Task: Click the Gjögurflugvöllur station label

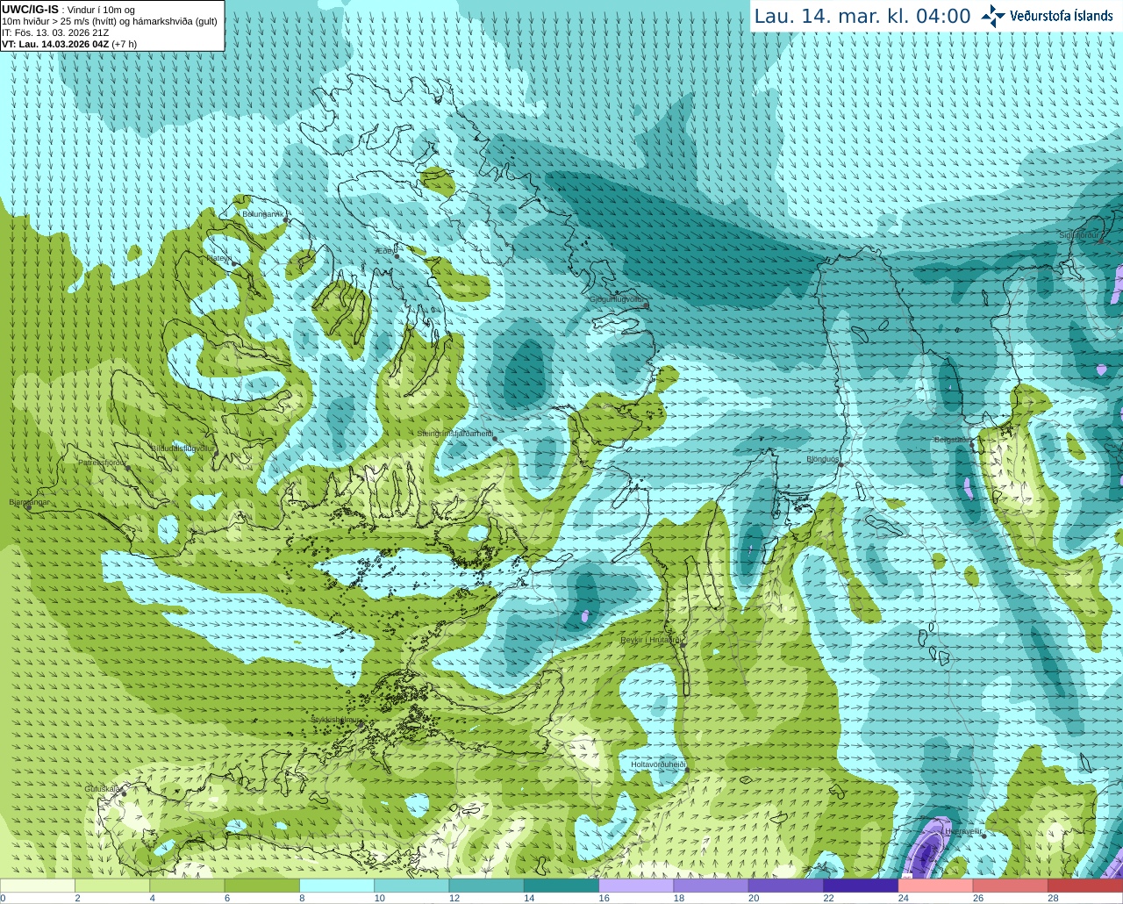Action: [619, 300]
